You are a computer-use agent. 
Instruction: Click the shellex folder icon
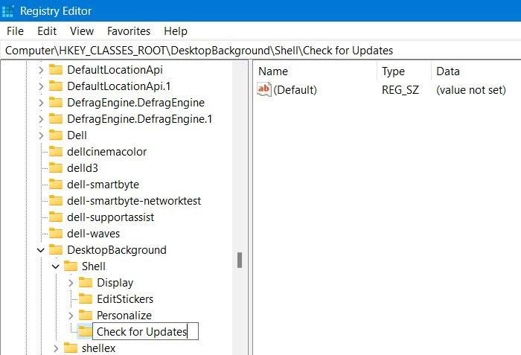[71, 348]
